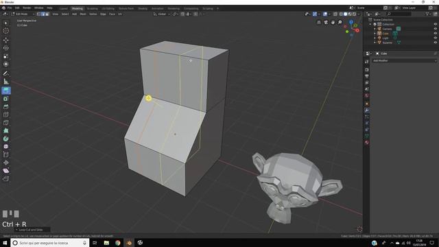This screenshot has width=439, height=247.
Task: Select the Scale tool
Action: 6,56
